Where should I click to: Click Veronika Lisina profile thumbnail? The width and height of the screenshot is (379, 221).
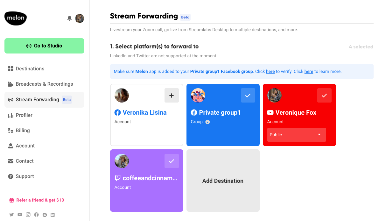[x=122, y=96]
